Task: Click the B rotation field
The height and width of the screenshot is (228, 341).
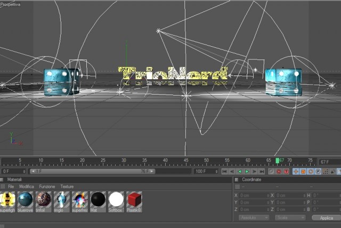Action: [x=326, y=210]
